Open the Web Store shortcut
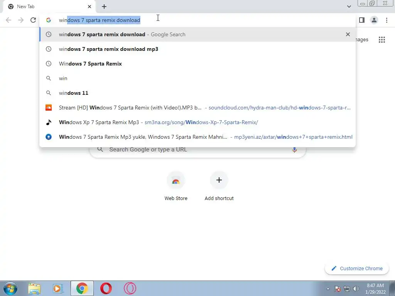This screenshot has height=296, width=395. [176, 186]
